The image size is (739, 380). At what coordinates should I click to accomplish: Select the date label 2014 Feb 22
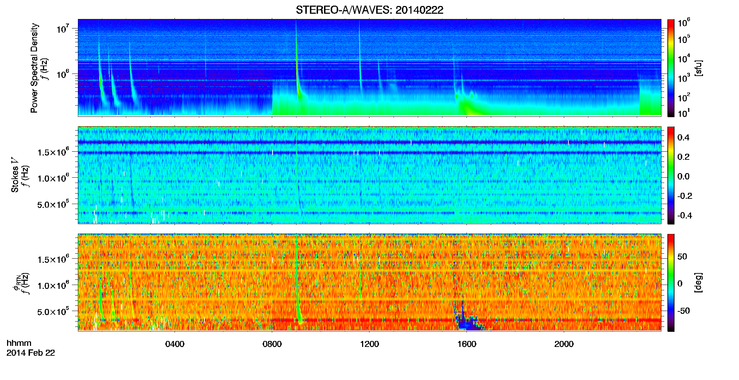[x=31, y=353]
